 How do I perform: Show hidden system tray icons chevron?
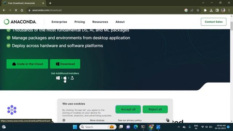(179, 127)
